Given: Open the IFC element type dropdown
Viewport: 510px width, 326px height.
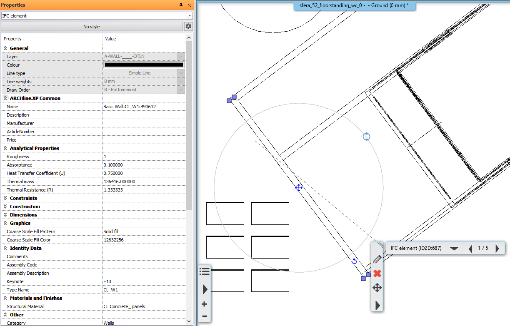Looking at the screenshot, I should click(190, 16).
